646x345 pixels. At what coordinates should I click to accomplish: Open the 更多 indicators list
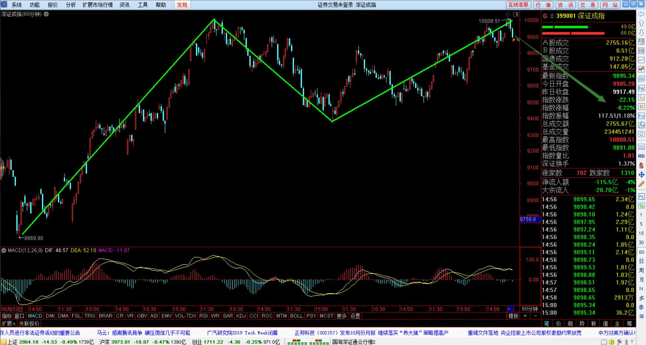coord(342,316)
